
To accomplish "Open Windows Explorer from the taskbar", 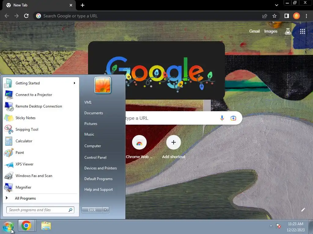I will [x=46, y=226].
